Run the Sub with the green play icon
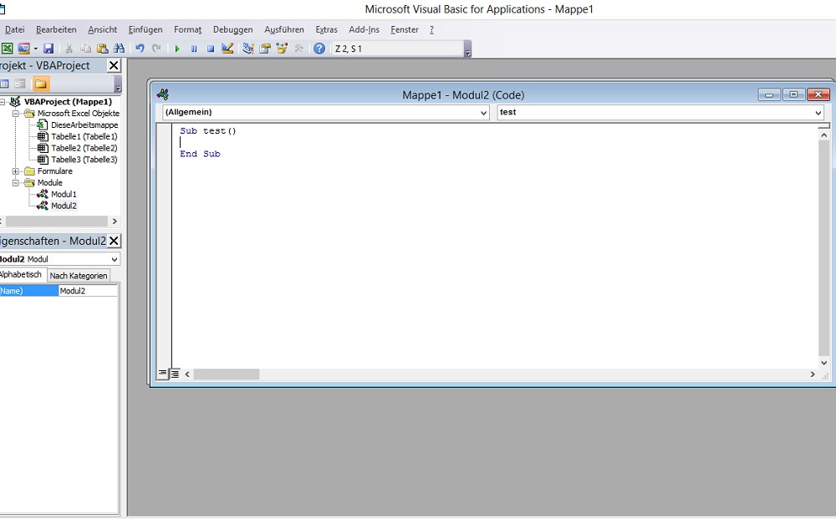The image size is (836, 519). pyautogui.click(x=177, y=48)
